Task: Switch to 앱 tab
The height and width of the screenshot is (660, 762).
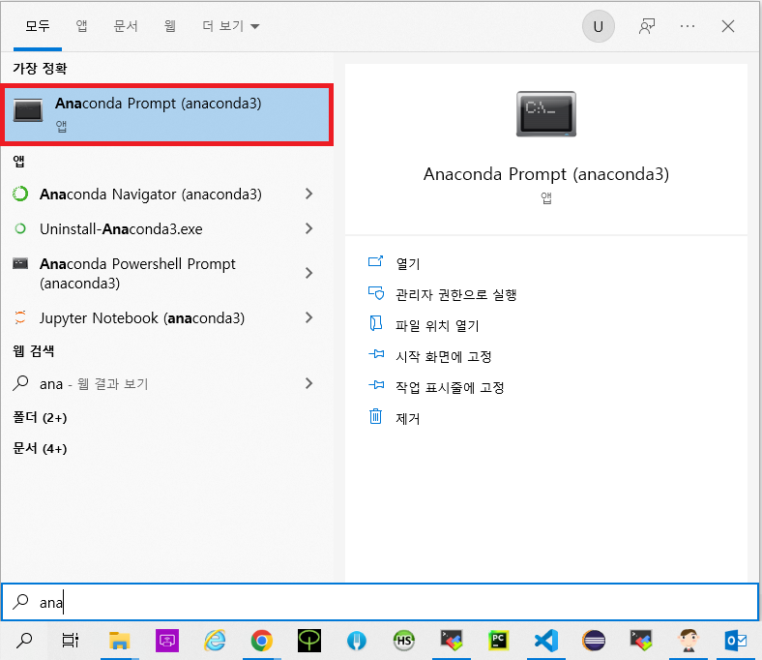Action: pos(81,26)
